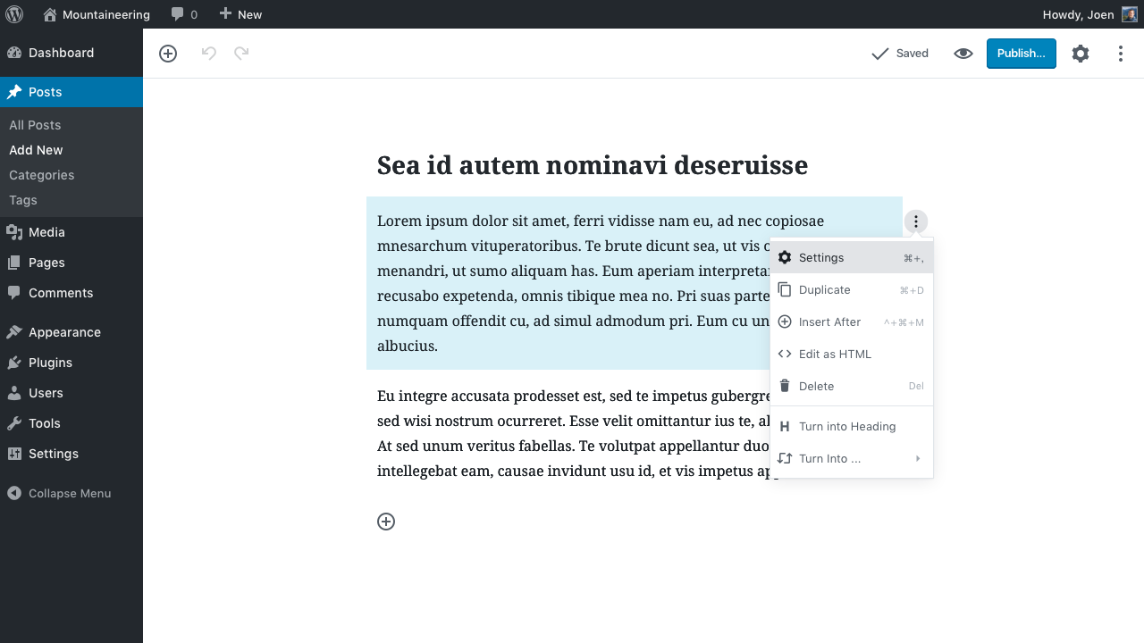Click the WordPress logo in the admin bar
This screenshot has height=643, width=1144.
[x=14, y=14]
